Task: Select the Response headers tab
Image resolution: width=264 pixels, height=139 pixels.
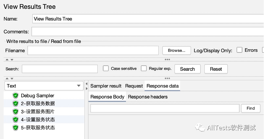Action: pyautogui.click(x=148, y=97)
